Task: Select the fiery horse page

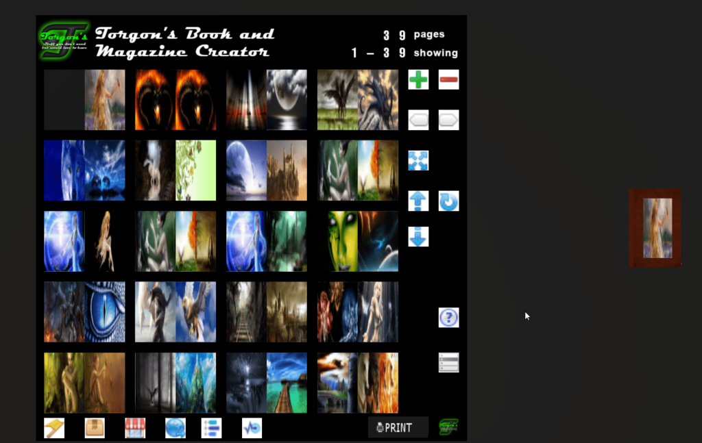Action: [x=378, y=383]
